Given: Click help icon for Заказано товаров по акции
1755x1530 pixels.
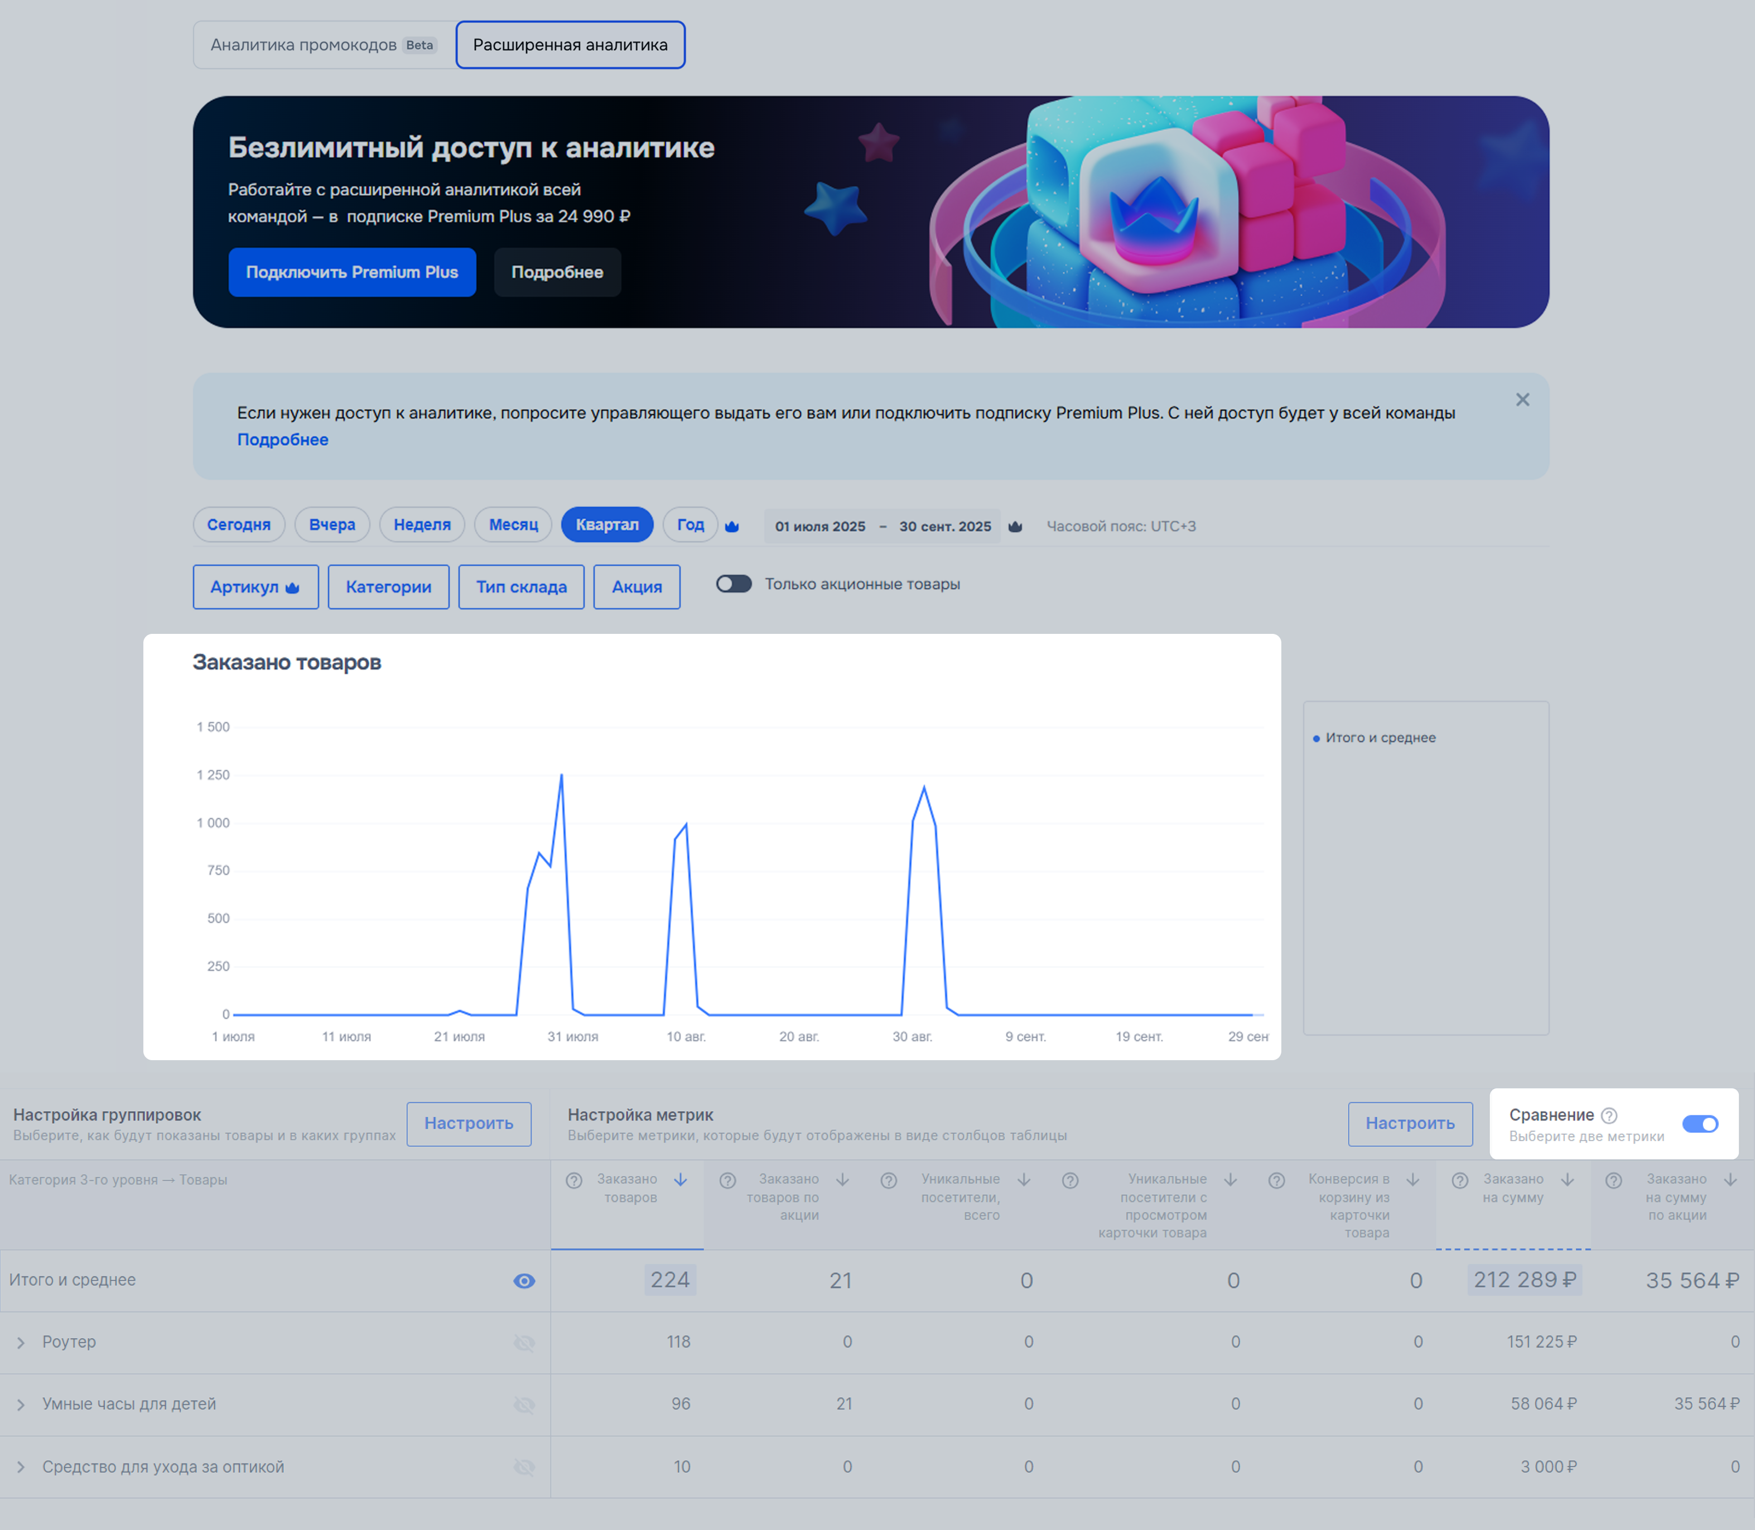Looking at the screenshot, I should 728,1180.
